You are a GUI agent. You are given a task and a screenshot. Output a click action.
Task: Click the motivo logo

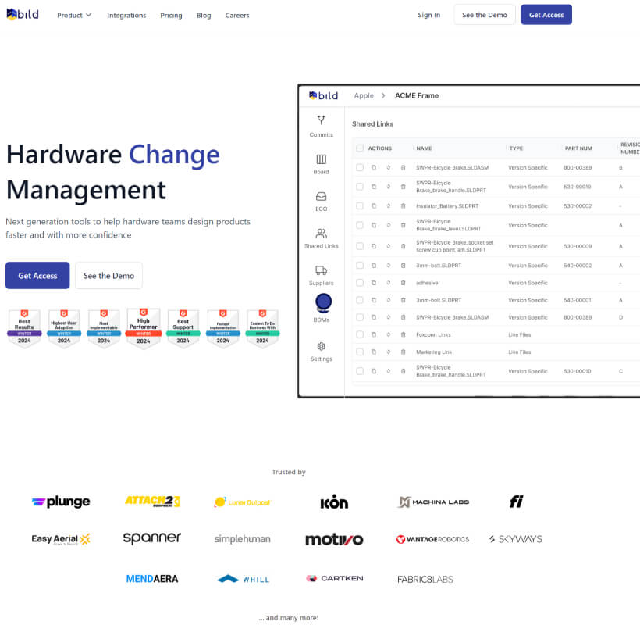pyautogui.click(x=334, y=539)
